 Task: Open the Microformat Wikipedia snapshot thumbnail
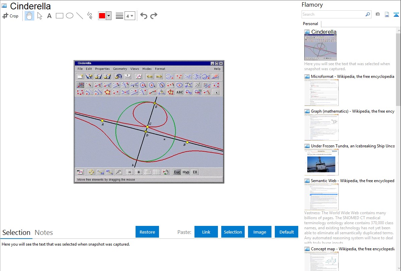pyautogui.click(x=321, y=93)
